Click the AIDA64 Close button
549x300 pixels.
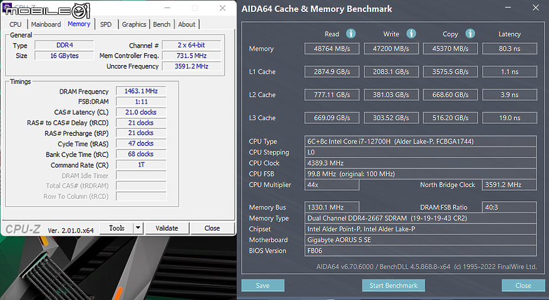coord(523,286)
